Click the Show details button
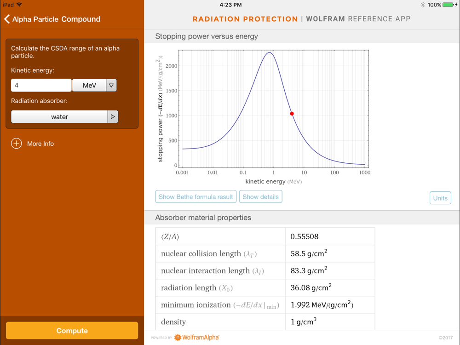The height and width of the screenshot is (345, 460). click(260, 197)
